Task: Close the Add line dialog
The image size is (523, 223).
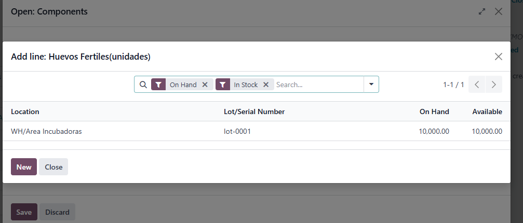Action: click(498, 57)
